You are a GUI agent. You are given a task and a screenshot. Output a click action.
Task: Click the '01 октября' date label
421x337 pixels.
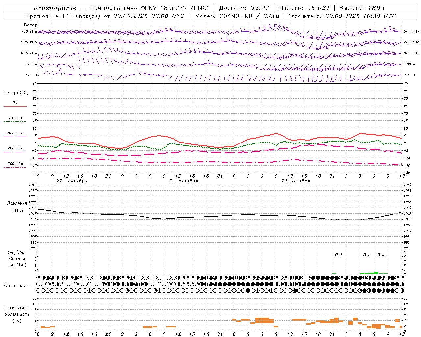click(184, 181)
